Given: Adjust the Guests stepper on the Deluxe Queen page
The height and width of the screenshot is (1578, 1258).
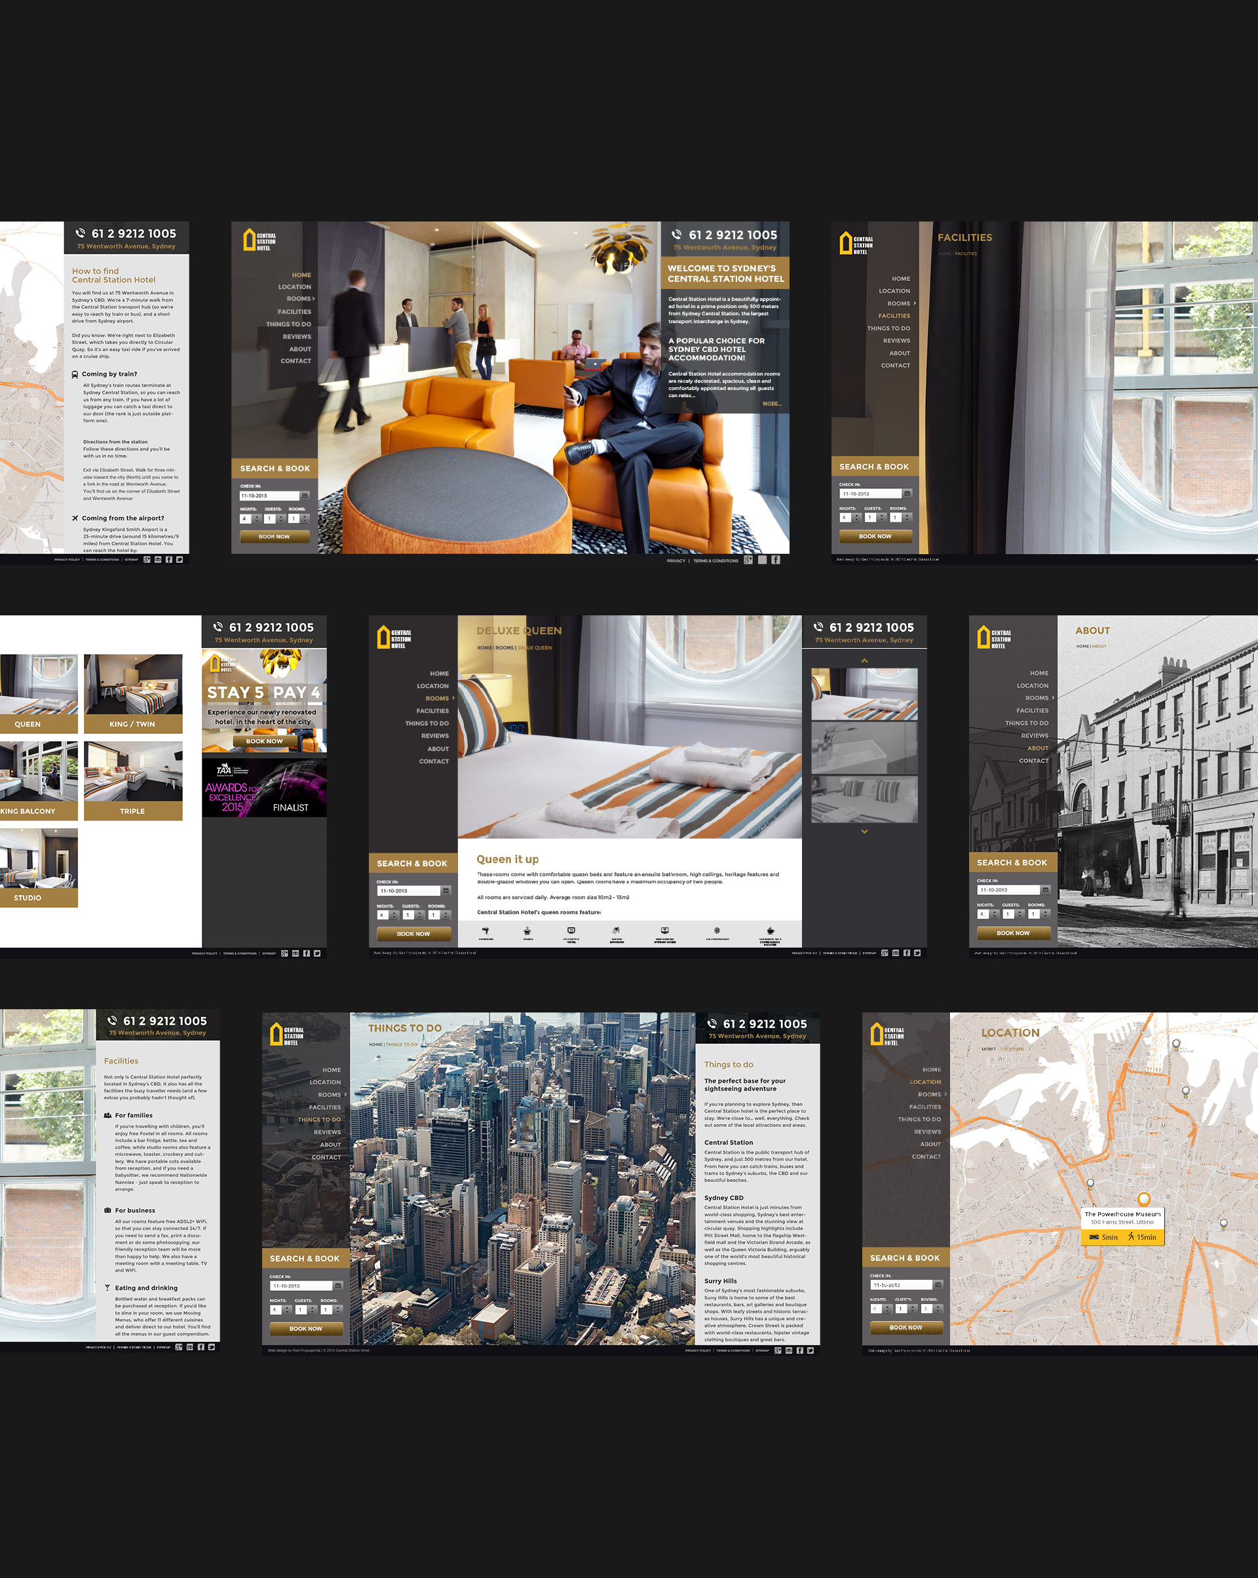Looking at the screenshot, I should (420, 915).
